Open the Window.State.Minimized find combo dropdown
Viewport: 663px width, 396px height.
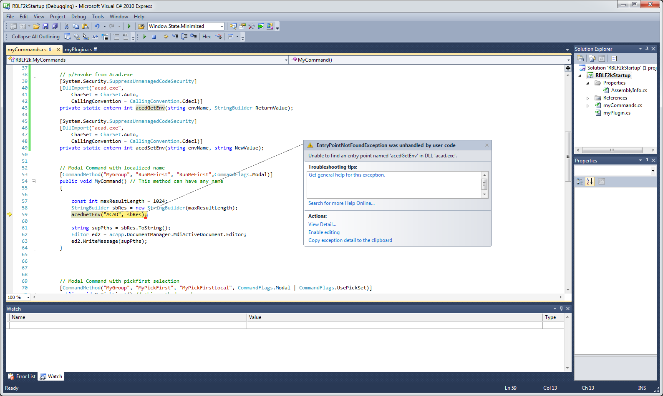222,26
